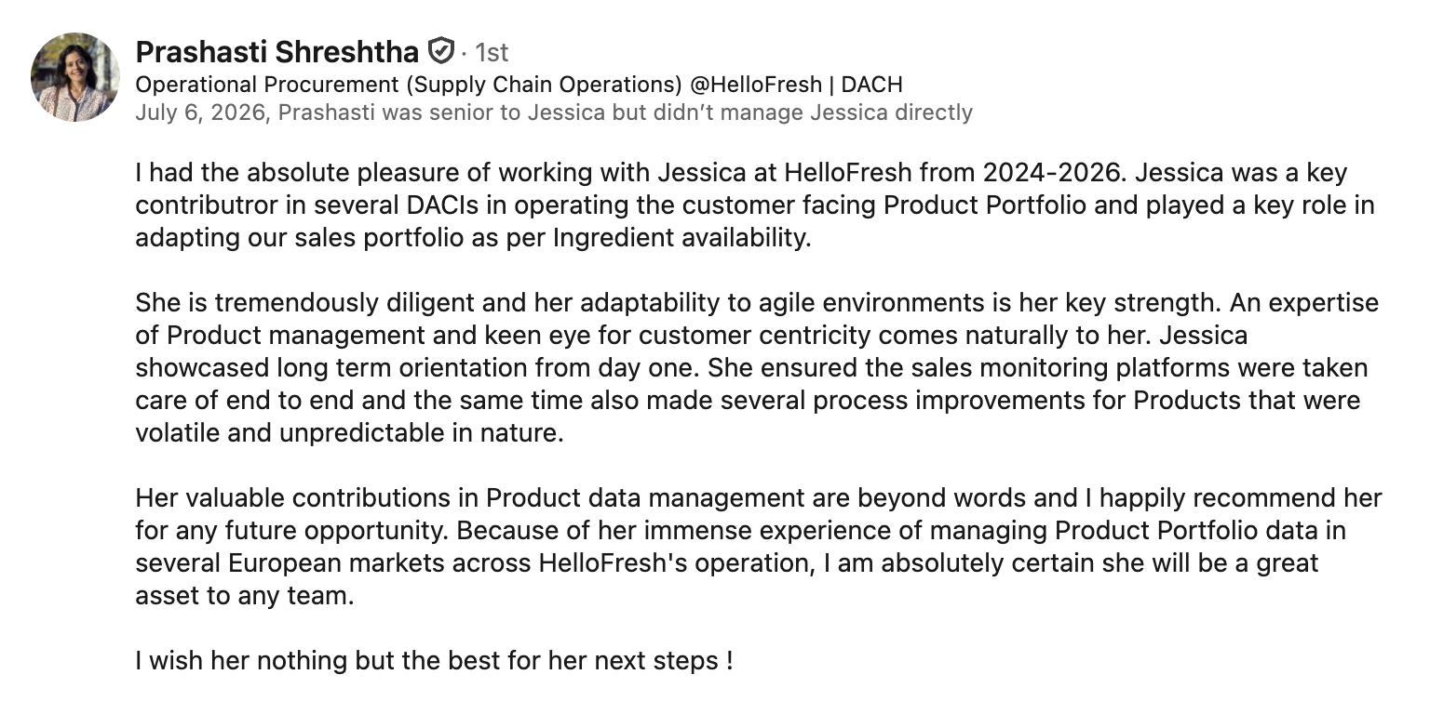1430x701 pixels.
Task: Click the verified shield badge beside the name
Action: 440,49
